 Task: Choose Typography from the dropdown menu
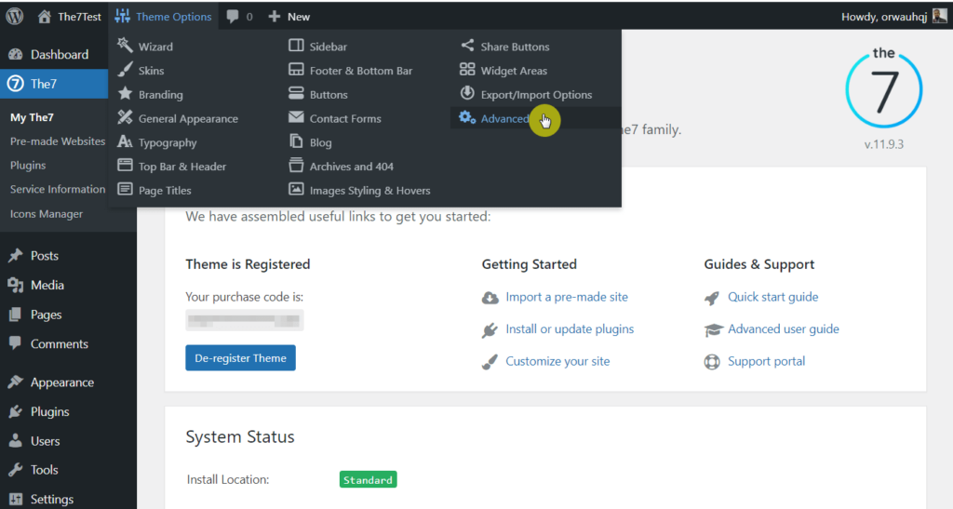click(168, 142)
